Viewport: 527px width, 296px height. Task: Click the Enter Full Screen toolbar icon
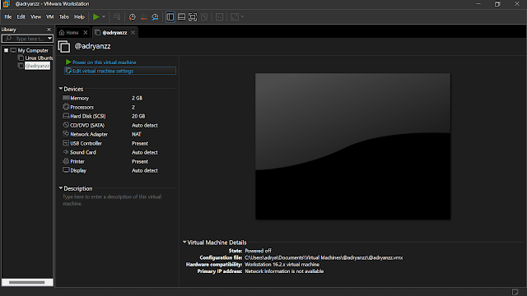193,16
